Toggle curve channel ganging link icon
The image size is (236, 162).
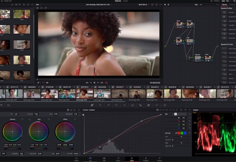pos(173,114)
